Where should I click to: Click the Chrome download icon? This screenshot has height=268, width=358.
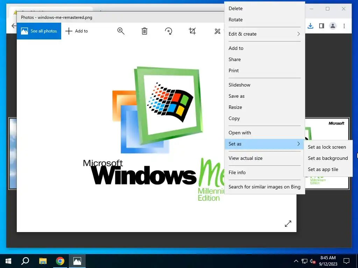[x=310, y=26]
